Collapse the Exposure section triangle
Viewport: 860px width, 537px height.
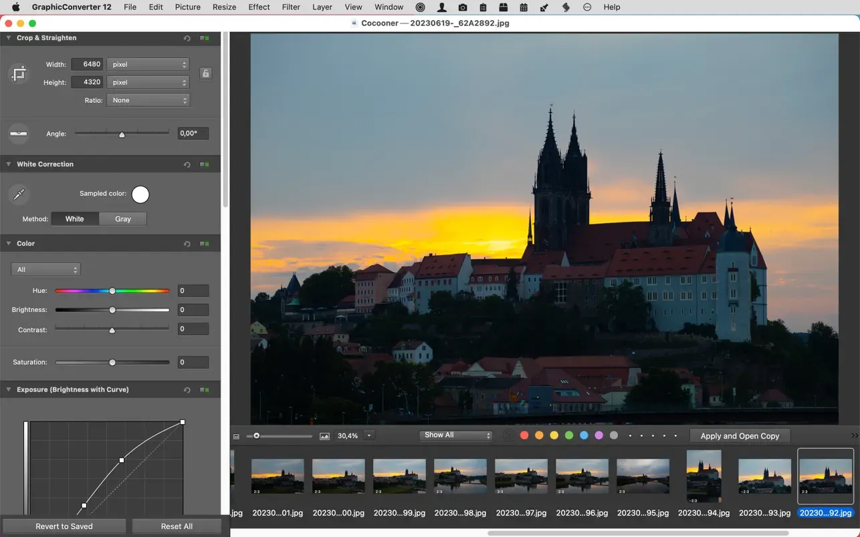tap(8, 390)
